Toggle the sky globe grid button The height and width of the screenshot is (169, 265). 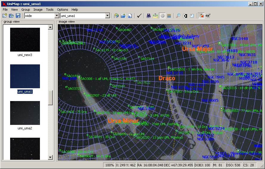(162, 16)
